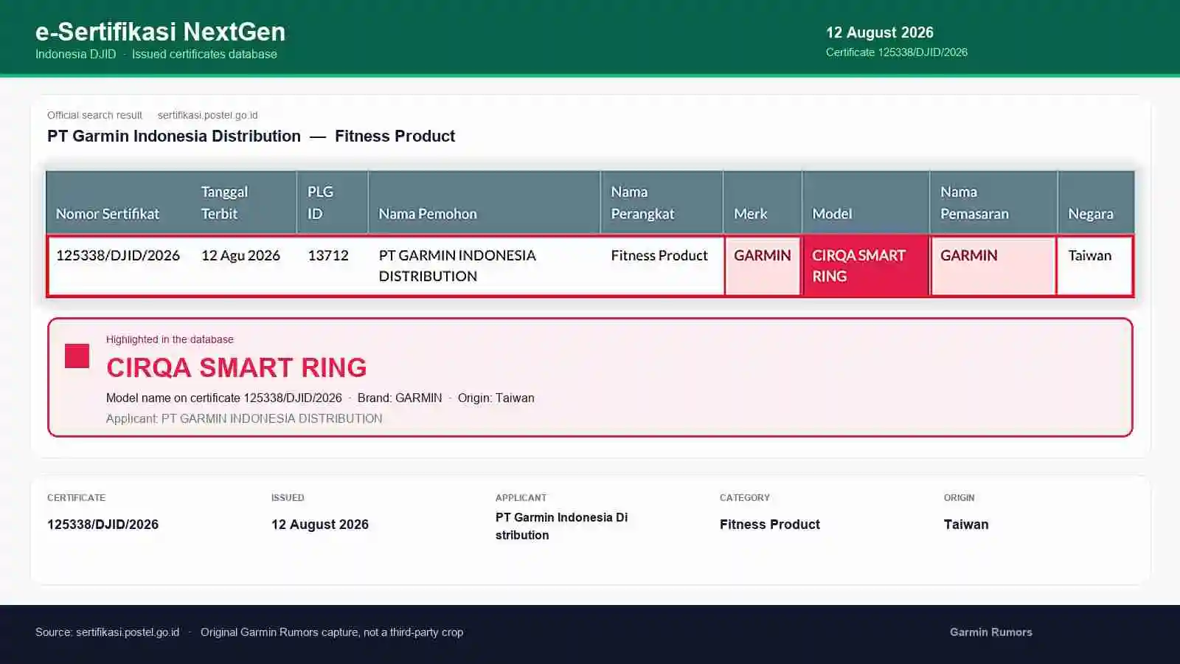
Task: Click the "CERTIFICATE" summary label
Action: tap(76, 498)
